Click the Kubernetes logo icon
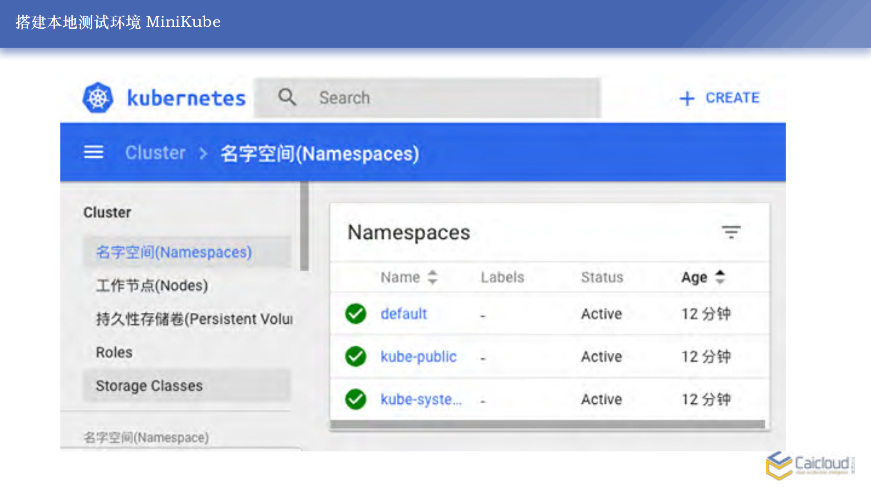The width and height of the screenshot is (871, 490). [x=98, y=97]
